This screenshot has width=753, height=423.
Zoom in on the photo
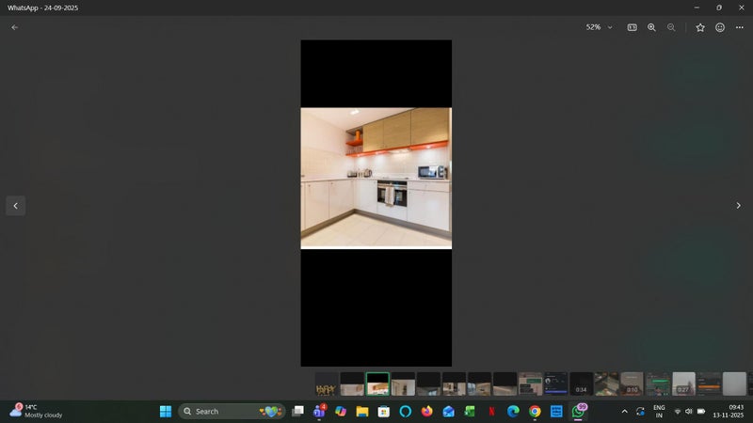(651, 27)
